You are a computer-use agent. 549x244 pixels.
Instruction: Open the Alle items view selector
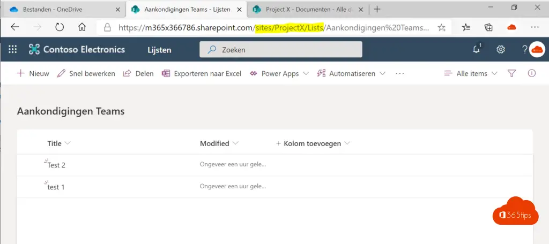(x=471, y=73)
